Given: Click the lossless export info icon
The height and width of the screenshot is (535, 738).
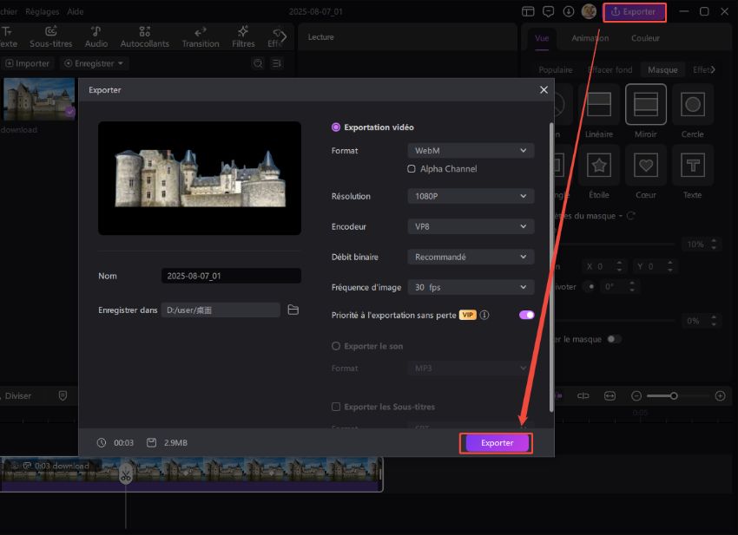Looking at the screenshot, I should (484, 315).
